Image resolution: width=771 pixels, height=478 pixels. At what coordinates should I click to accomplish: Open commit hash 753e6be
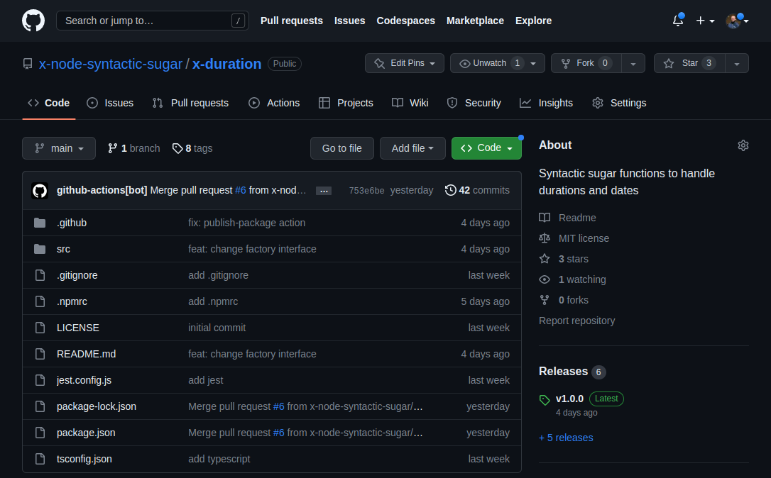tap(366, 191)
